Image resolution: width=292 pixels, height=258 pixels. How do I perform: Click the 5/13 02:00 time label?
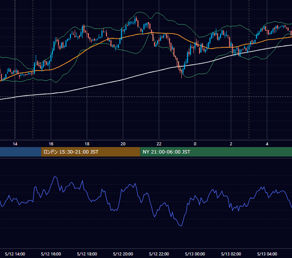click(231, 254)
